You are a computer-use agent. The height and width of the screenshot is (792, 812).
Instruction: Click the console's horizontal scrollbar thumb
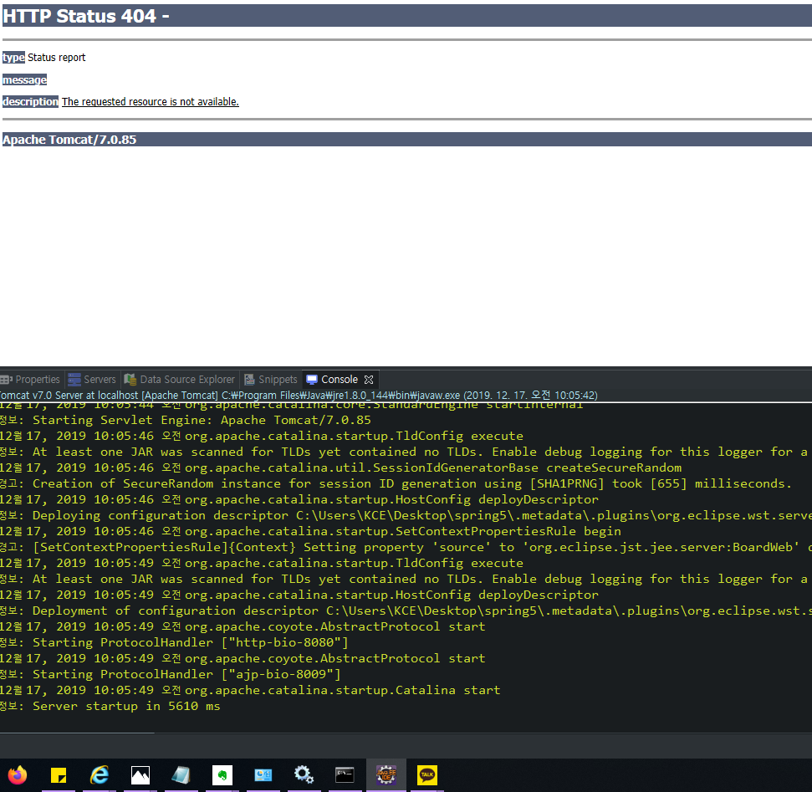(x=77, y=733)
